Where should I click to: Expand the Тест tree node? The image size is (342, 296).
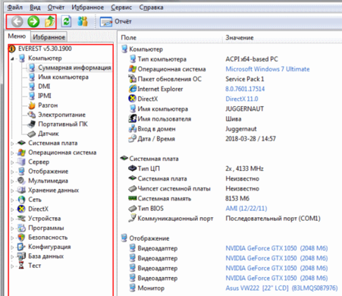pos(12,266)
